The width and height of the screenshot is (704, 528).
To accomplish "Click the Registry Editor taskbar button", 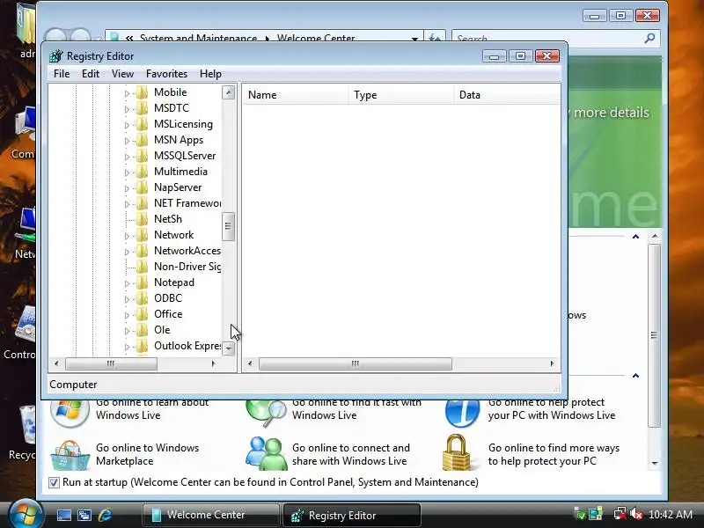I will pyautogui.click(x=351, y=515).
